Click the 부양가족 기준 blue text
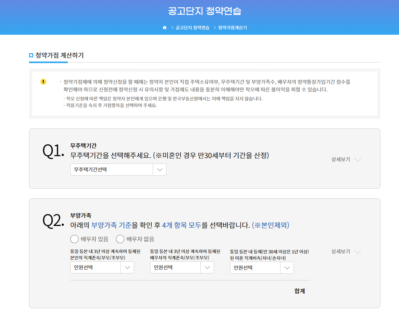Image resolution: width=399 pixels, height=312 pixels. (111, 225)
